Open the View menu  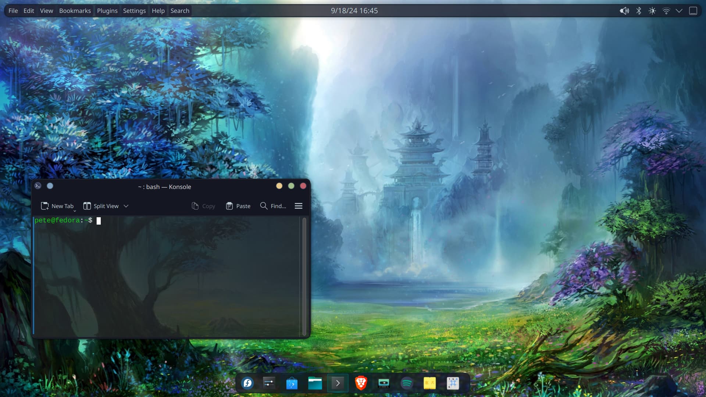[x=46, y=11]
